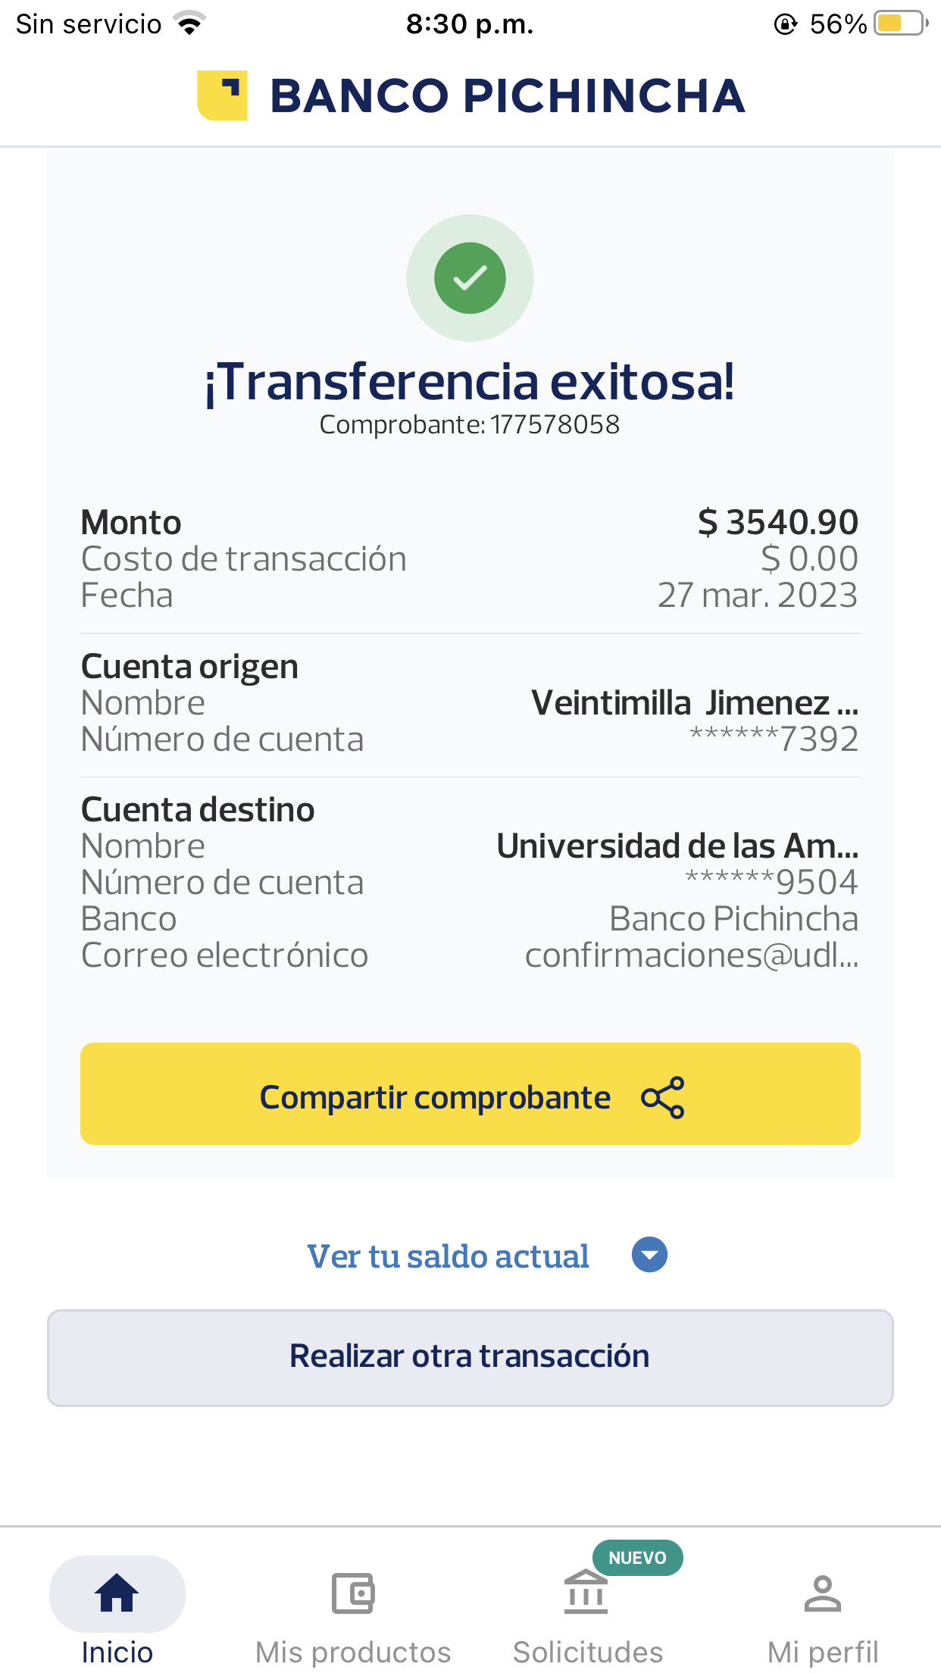
Task: Tap the Solicitudes bank building icon
Action: 586,1593
